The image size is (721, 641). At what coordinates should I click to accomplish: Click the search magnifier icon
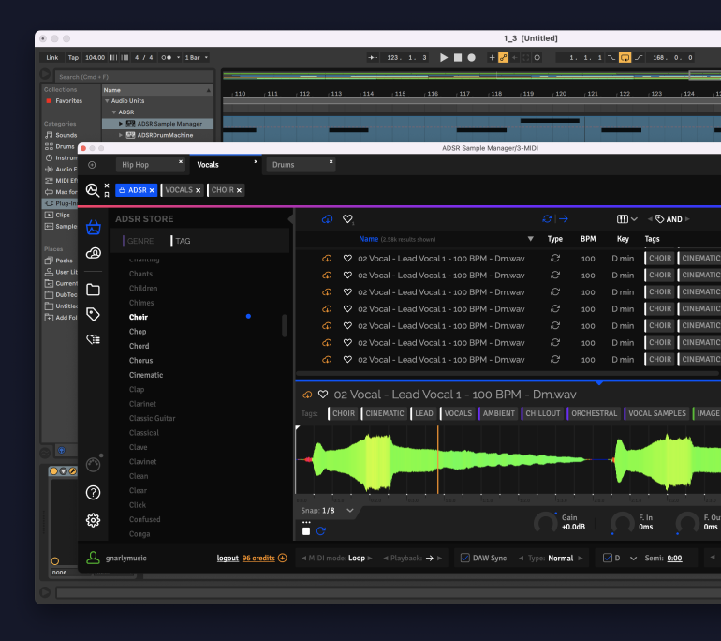(92, 190)
